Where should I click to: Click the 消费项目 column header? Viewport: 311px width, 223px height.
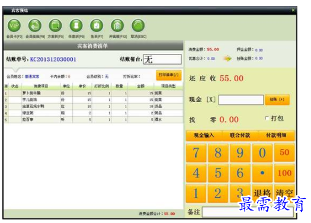click(41, 86)
